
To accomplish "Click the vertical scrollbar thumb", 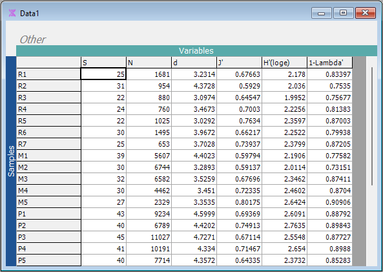I will (x=372, y=126).
